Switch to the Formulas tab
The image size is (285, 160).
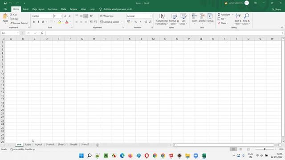(53, 9)
